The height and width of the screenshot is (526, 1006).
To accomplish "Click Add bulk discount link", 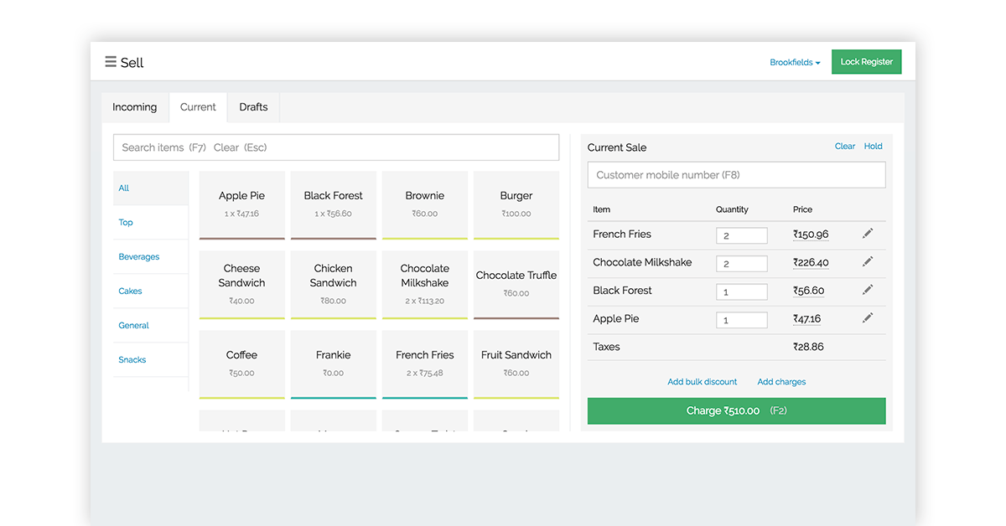I will tap(703, 382).
